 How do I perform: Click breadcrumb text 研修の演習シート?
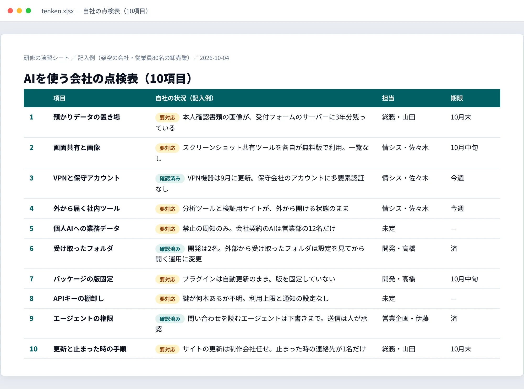pos(46,58)
